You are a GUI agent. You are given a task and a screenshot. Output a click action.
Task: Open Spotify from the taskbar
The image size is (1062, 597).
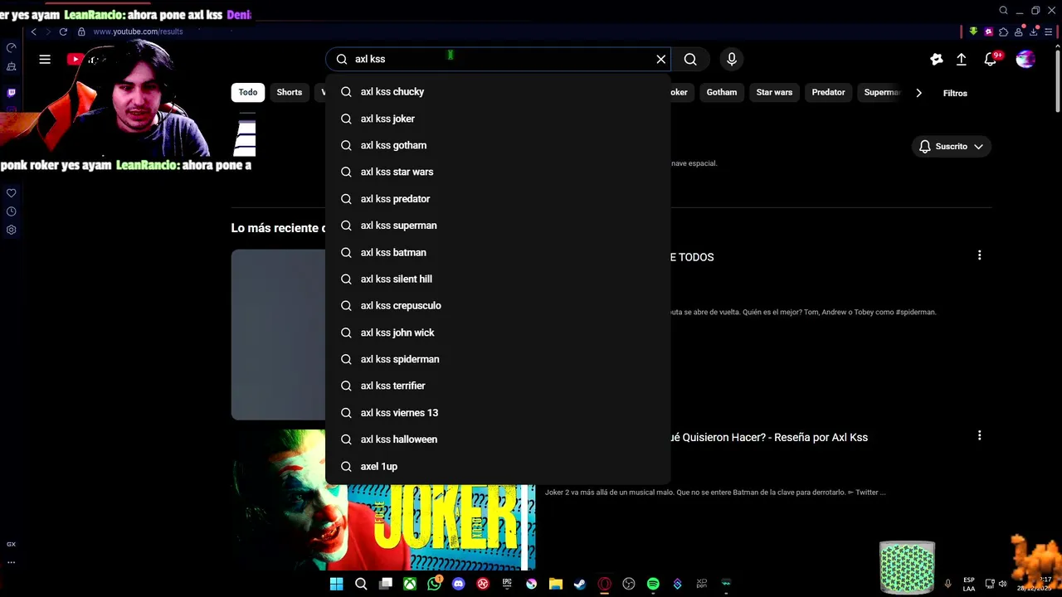click(653, 584)
